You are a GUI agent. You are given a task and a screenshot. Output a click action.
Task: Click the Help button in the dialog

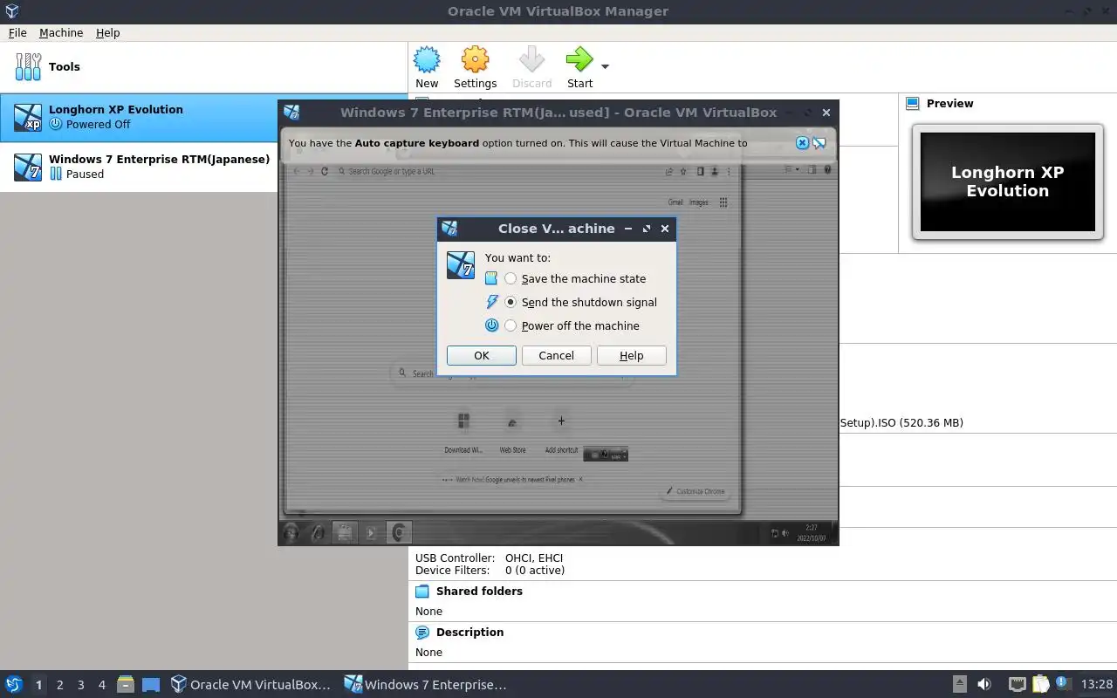tap(631, 355)
